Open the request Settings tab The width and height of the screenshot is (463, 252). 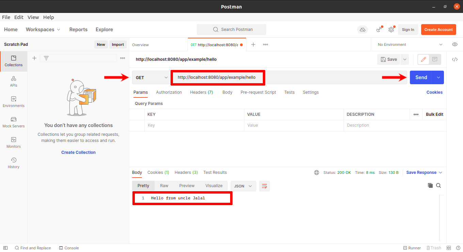pos(311,92)
